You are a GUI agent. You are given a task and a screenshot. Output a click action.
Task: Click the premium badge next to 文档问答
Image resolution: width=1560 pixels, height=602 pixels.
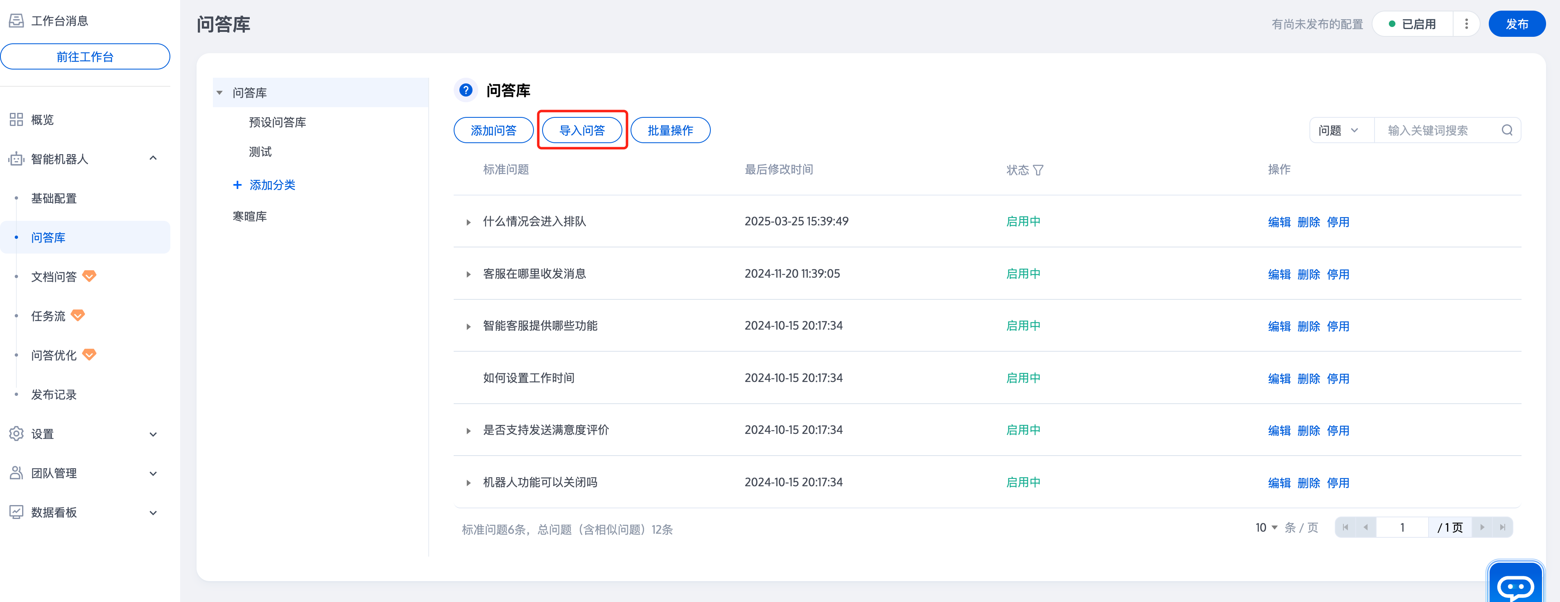pyautogui.click(x=89, y=276)
